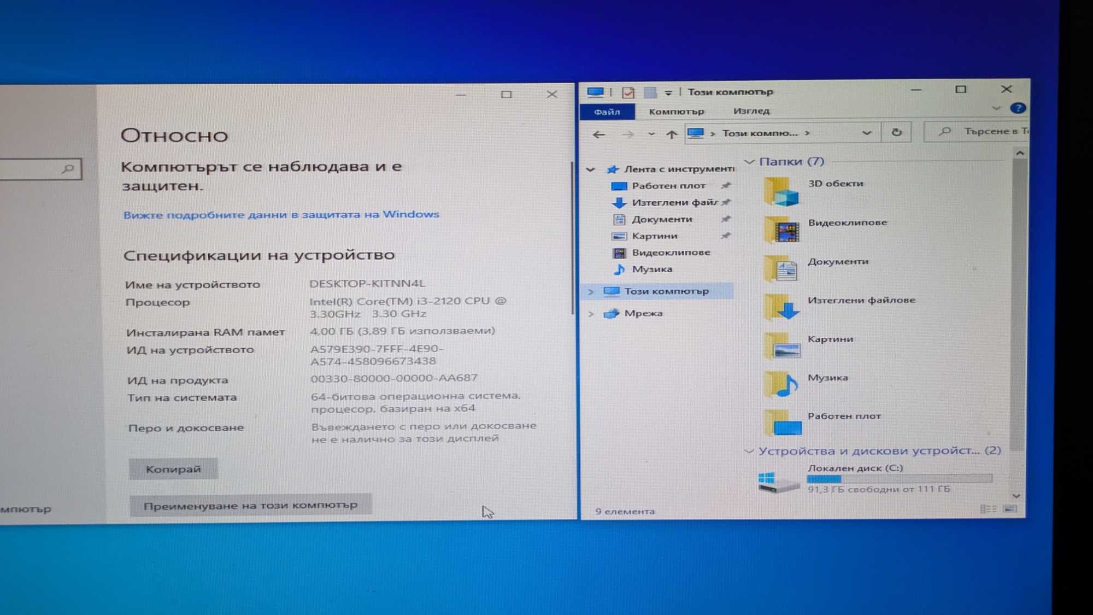Open Вижте подробните данни в защитата на Windows link

click(281, 214)
